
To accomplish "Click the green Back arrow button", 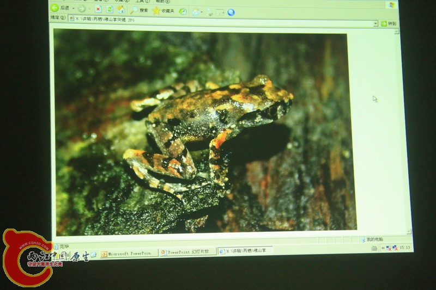I will pos(55,8).
